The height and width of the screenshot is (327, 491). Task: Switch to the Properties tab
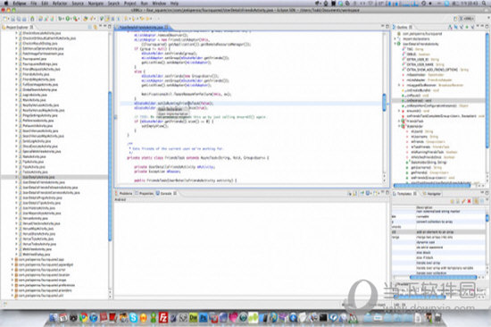pyautogui.click(x=144, y=193)
